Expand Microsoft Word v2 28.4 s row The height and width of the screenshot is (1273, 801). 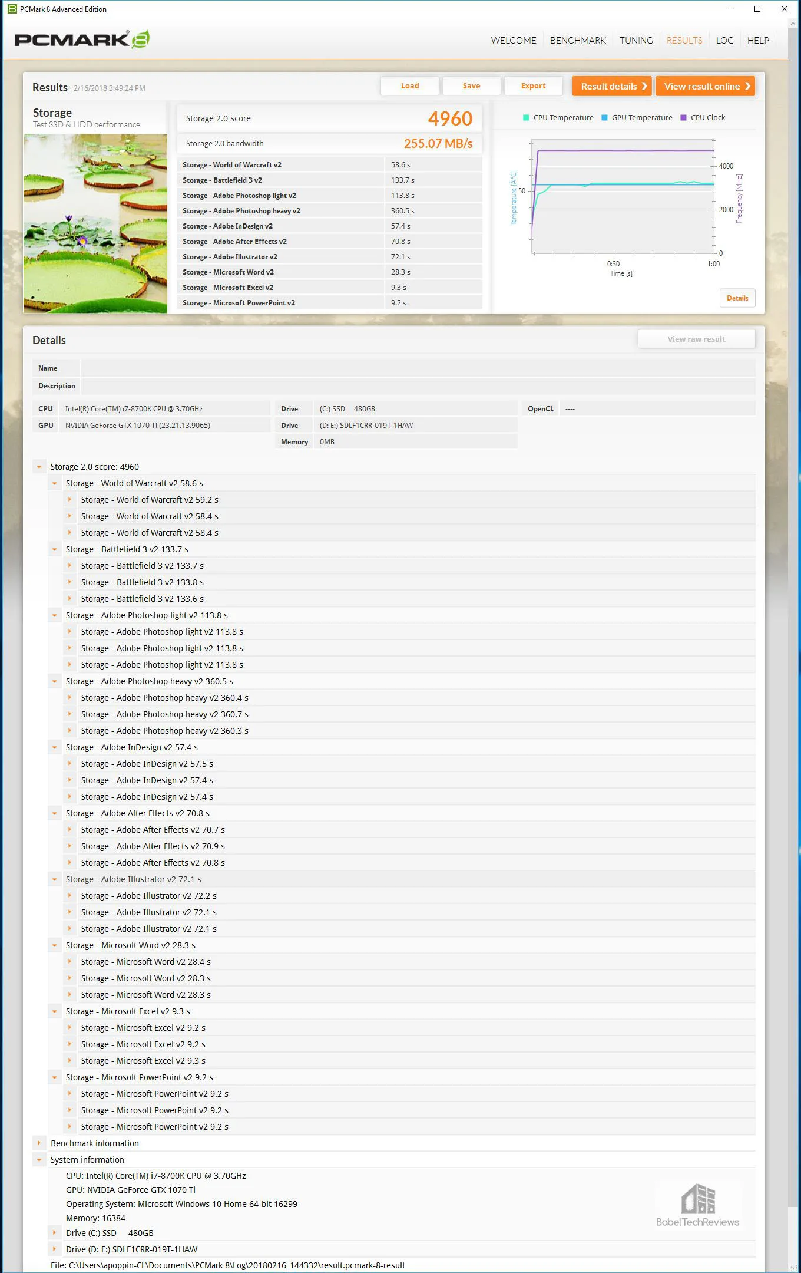[x=69, y=962]
